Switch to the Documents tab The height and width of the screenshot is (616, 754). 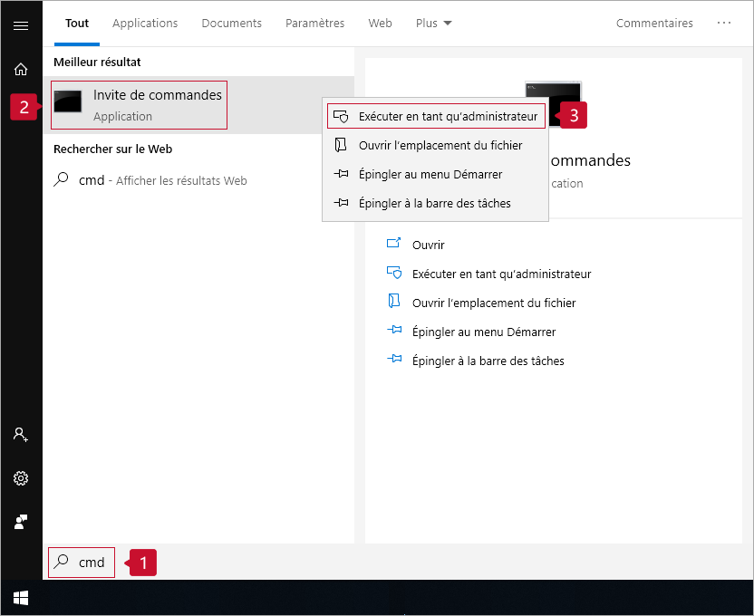click(231, 24)
